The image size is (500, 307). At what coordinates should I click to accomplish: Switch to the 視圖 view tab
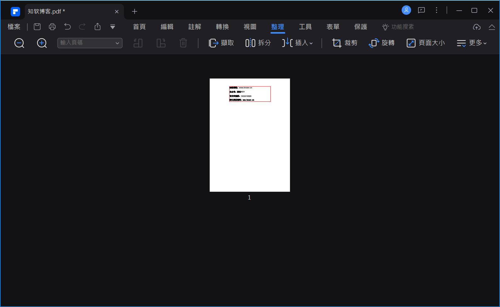250,27
